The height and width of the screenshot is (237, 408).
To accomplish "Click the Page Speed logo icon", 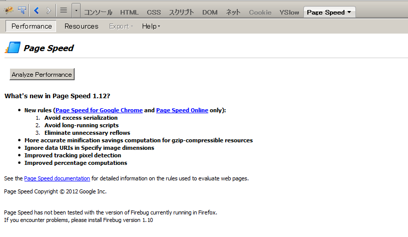I will (x=12, y=48).
